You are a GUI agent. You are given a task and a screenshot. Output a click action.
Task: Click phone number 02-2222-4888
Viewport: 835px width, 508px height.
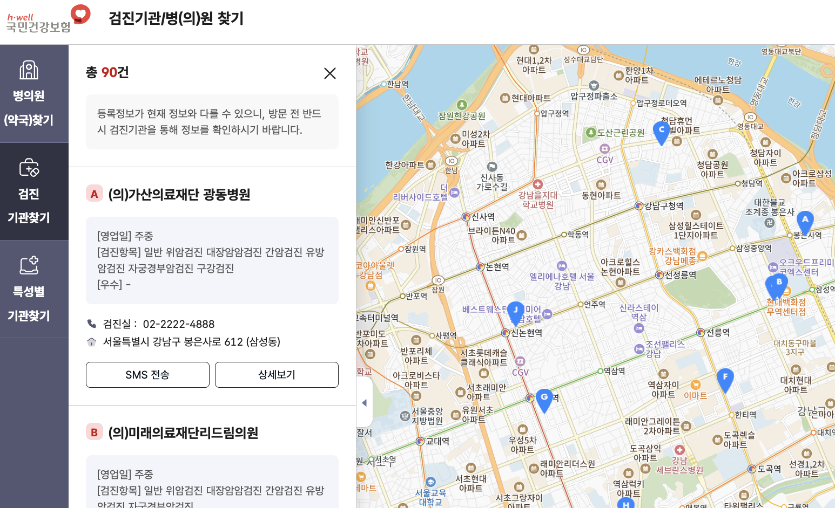[179, 324]
